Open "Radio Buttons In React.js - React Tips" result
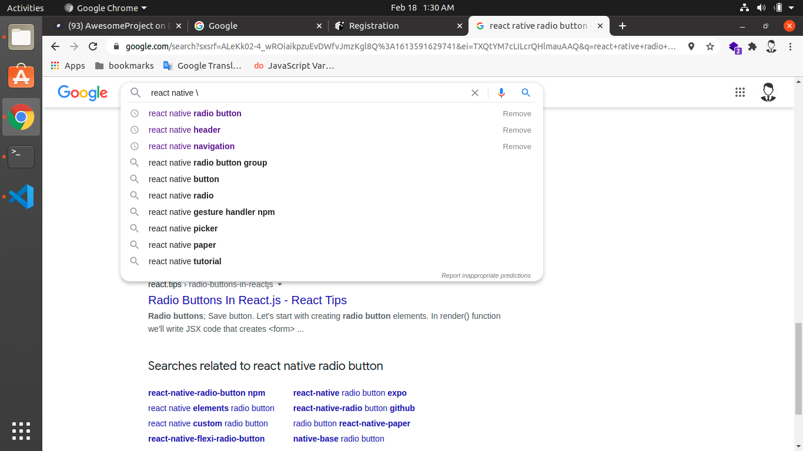 [247, 300]
